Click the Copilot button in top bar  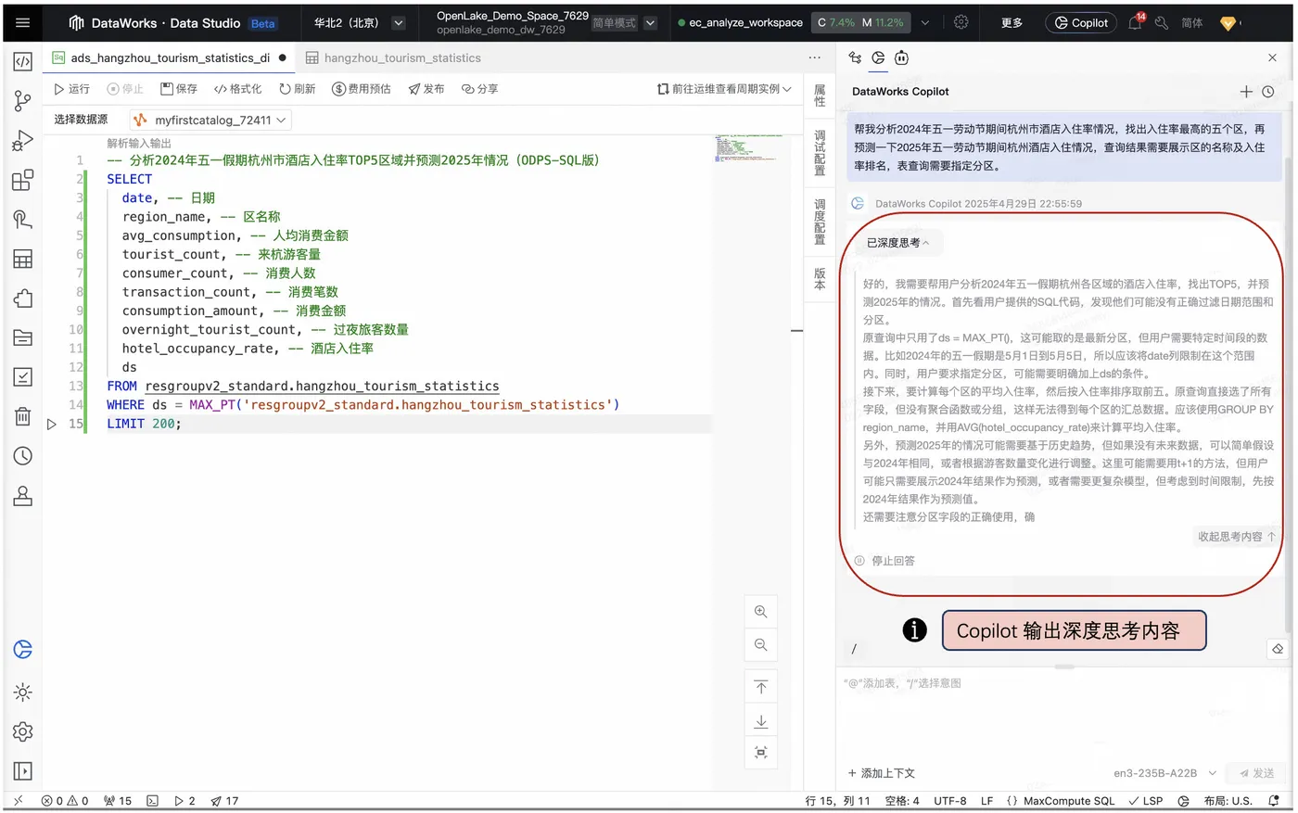[1081, 23]
